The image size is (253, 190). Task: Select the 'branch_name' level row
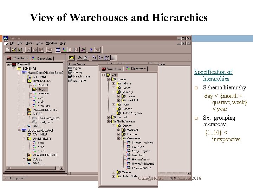point(82,76)
